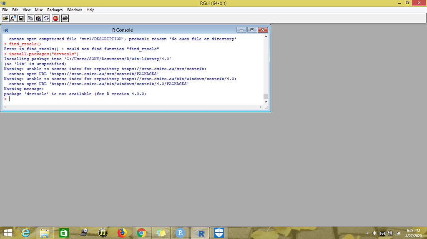The width and height of the screenshot is (427, 239).
Task: Click the Copy and paste icon
Action: (46, 18)
